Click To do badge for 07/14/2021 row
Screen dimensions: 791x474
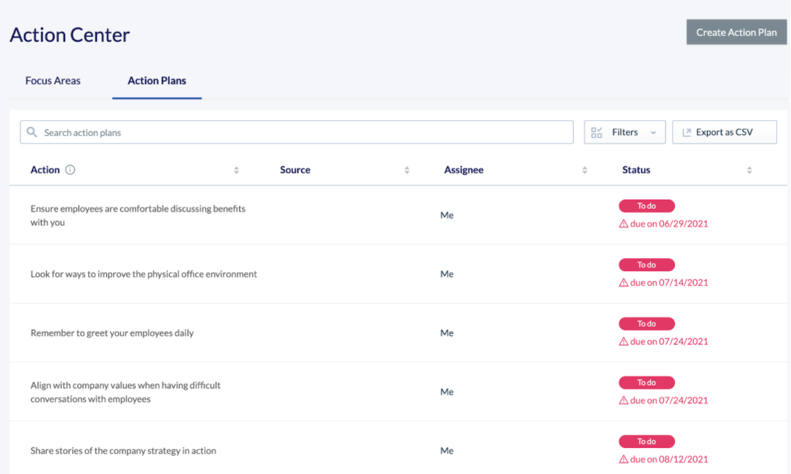coord(647,265)
